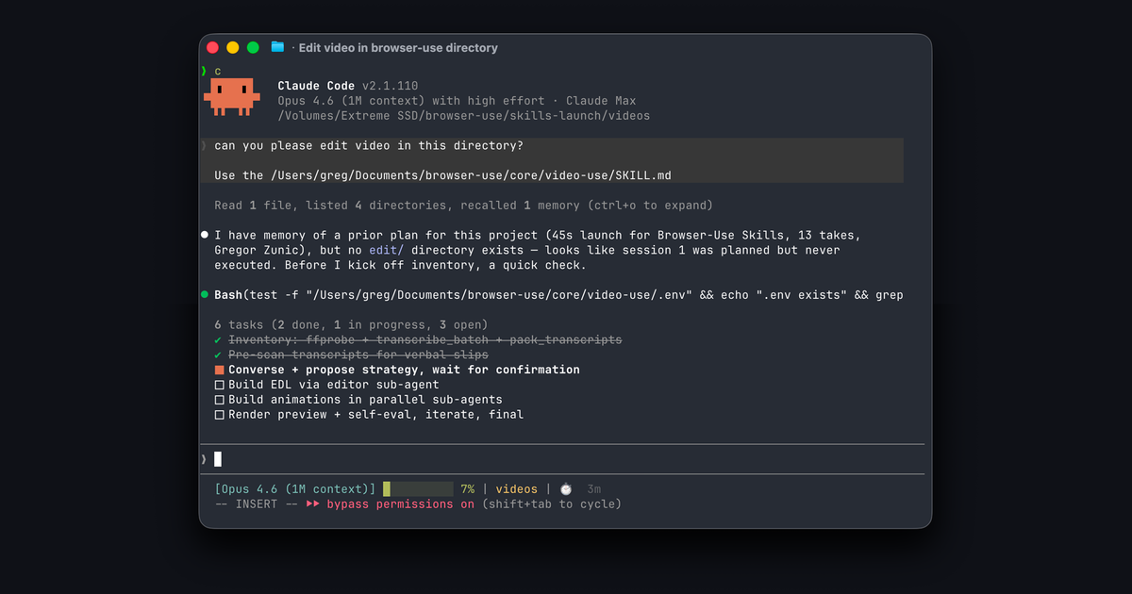Screen dimensions: 1132x594
Task: Click the orange in-progress box for Converse task
Action: pos(219,370)
